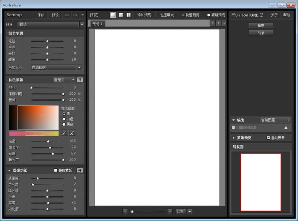Viewport: 298px width, 221px height.
Task: Open the 17% zoom level dropdown
Action: pyautogui.click(x=189, y=212)
